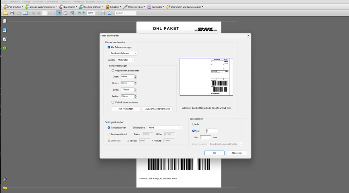Click the paperclip attachments icon
The width and height of the screenshot is (349, 193).
(5, 179)
